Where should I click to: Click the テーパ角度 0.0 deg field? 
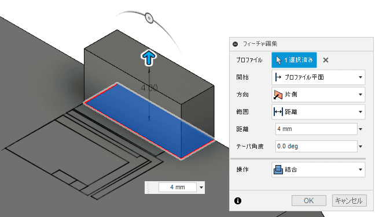pos(316,147)
